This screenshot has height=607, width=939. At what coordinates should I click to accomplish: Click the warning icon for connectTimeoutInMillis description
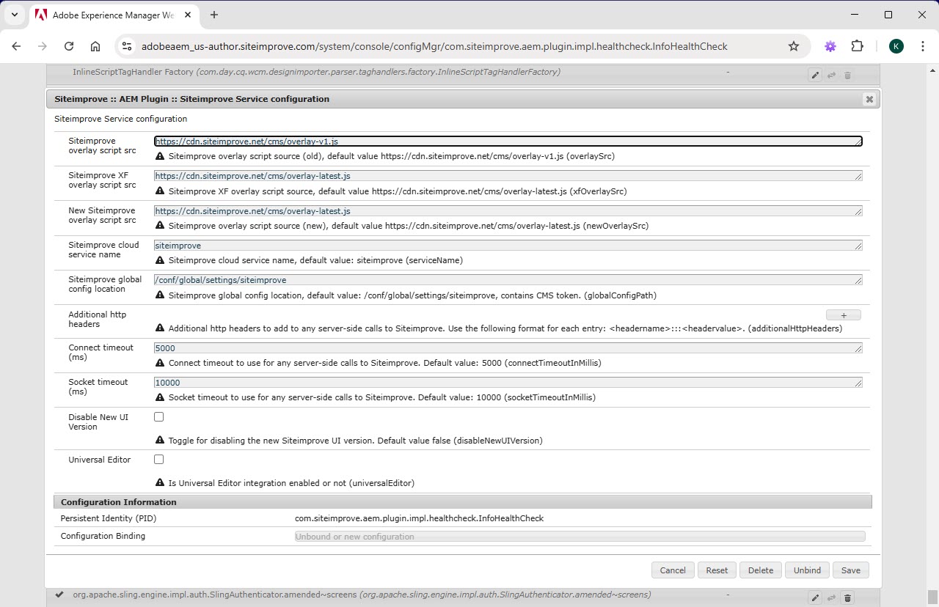[x=160, y=363]
